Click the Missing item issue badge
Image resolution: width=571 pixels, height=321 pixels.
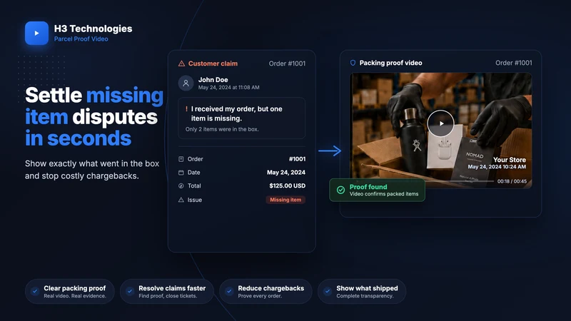click(x=285, y=200)
